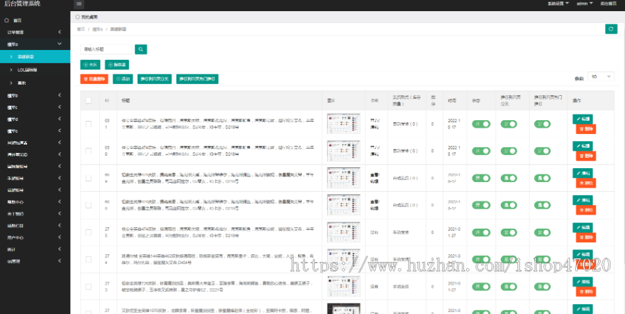The image size is (625, 314).
Task: Click the trash delete button in row 273
Action: click(x=586, y=292)
